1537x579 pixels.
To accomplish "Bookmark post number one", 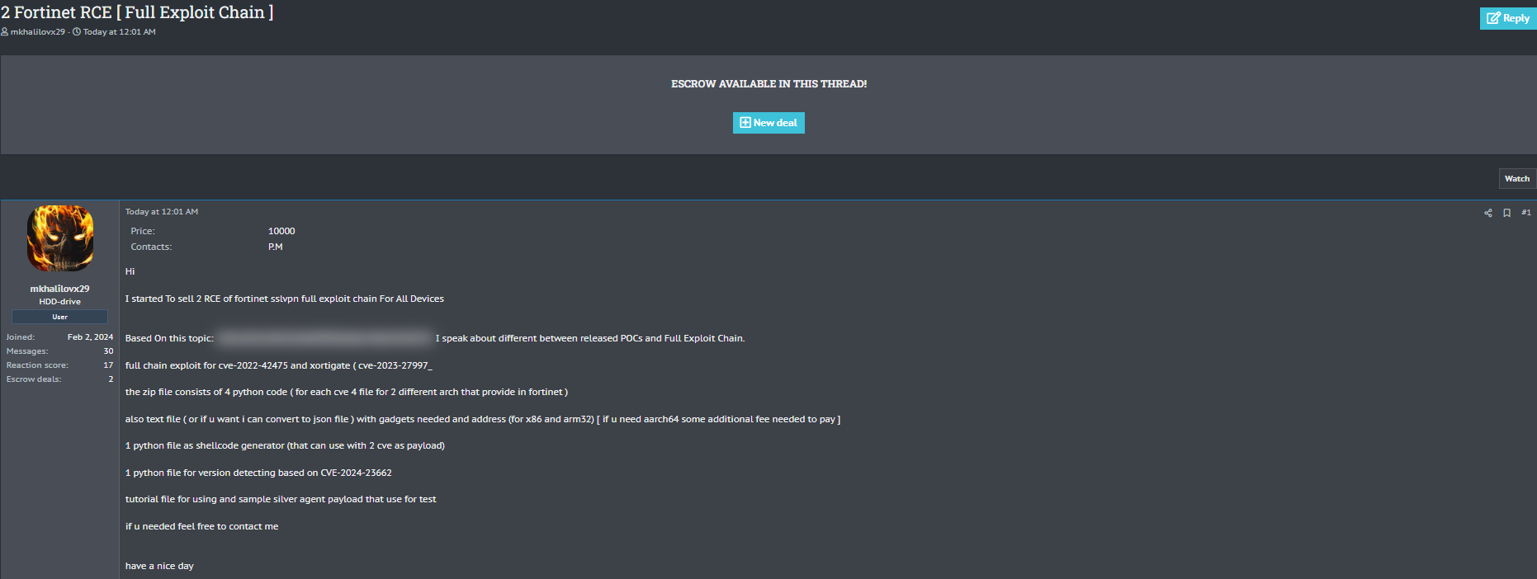I will click(x=1506, y=213).
